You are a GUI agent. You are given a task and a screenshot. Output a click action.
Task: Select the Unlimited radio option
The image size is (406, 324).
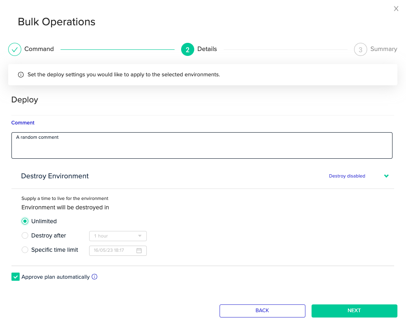[25, 221]
